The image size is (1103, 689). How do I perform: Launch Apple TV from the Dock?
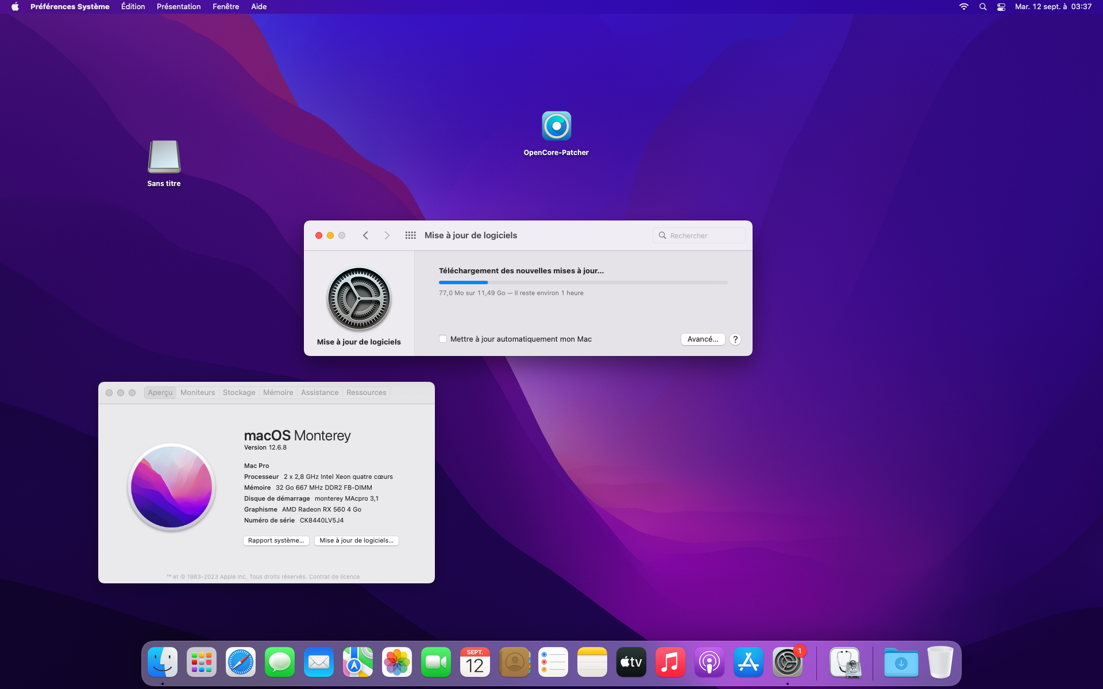point(631,662)
